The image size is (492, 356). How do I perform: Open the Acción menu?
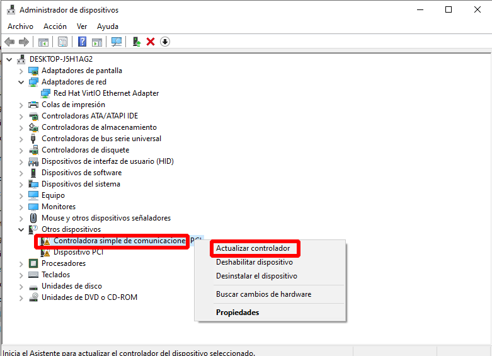pos(55,26)
